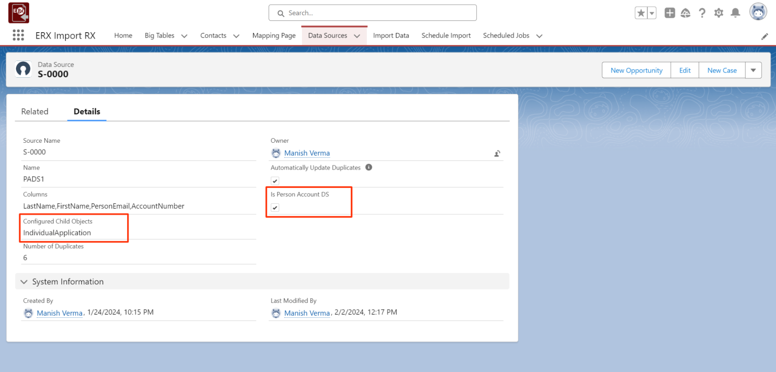776x372 pixels.
Task: Open global actions plus icon
Action: tap(670, 13)
